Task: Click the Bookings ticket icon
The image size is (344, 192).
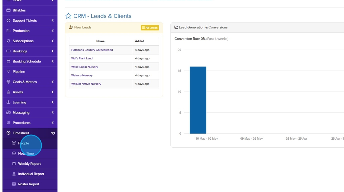Action: tap(8, 51)
